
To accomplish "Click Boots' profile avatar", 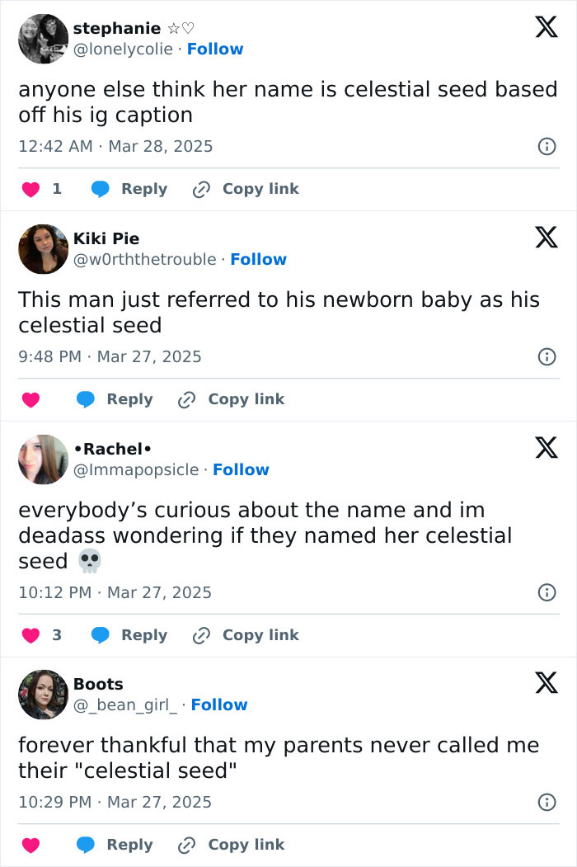I will tap(43, 695).
